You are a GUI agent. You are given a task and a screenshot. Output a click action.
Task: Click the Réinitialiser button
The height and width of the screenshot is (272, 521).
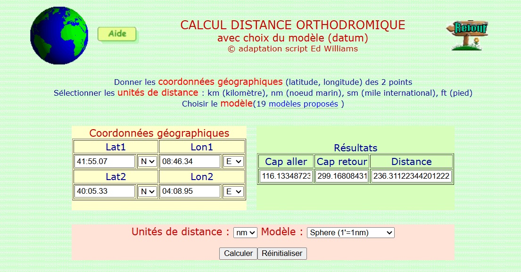pyautogui.click(x=282, y=253)
